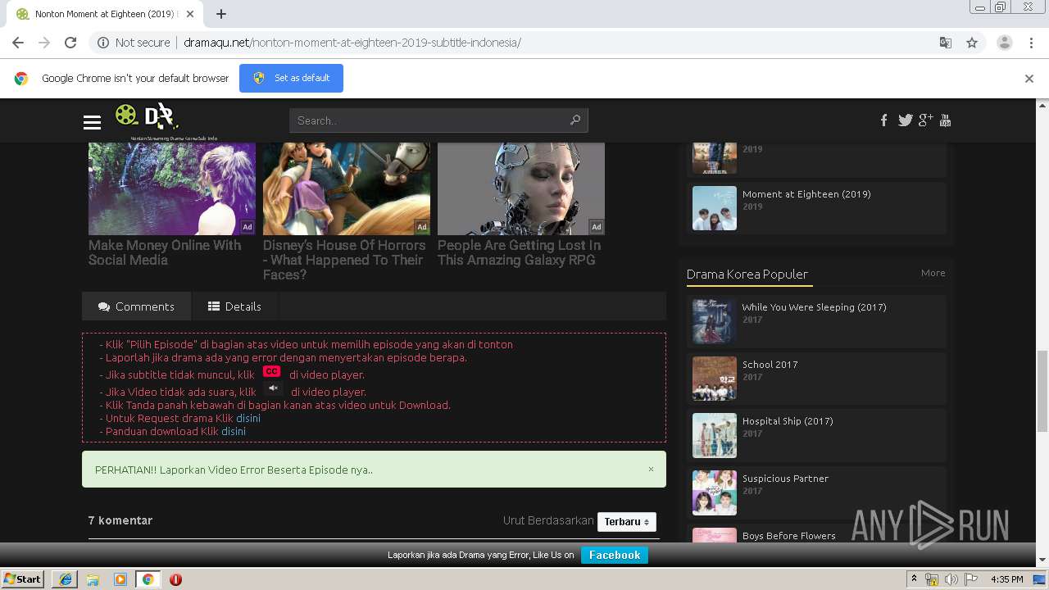Open Hospital Ship (2017) title link
1049x590 pixels.
click(788, 421)
